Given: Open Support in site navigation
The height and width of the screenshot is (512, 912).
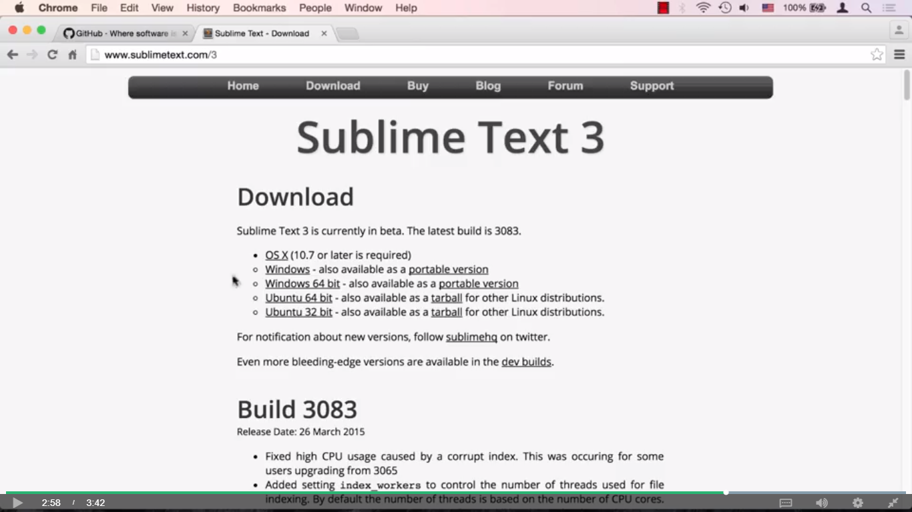Looking at the screenshot, I should click(x=652, y=86).
